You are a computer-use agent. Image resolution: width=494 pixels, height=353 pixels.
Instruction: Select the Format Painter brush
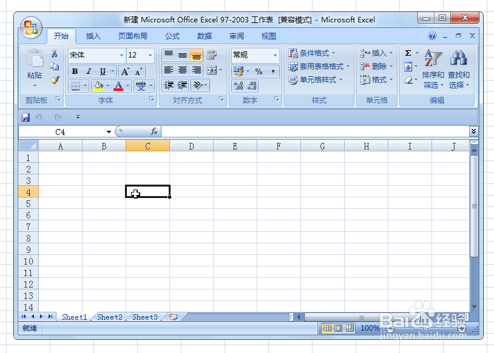[x=55, y=80]
